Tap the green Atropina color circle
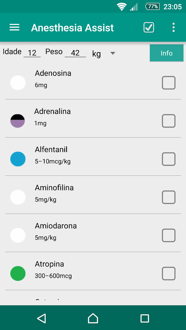Image resolution: width=186 pixels, height=330 pixels. click(18, 273)
